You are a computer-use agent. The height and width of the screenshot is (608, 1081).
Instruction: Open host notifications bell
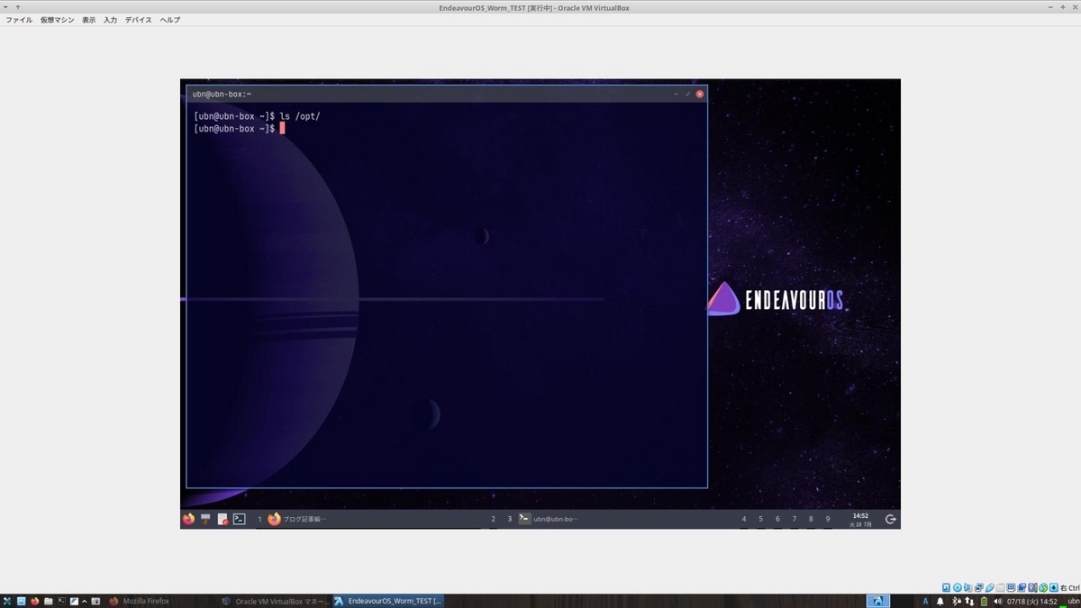(940, 601)
